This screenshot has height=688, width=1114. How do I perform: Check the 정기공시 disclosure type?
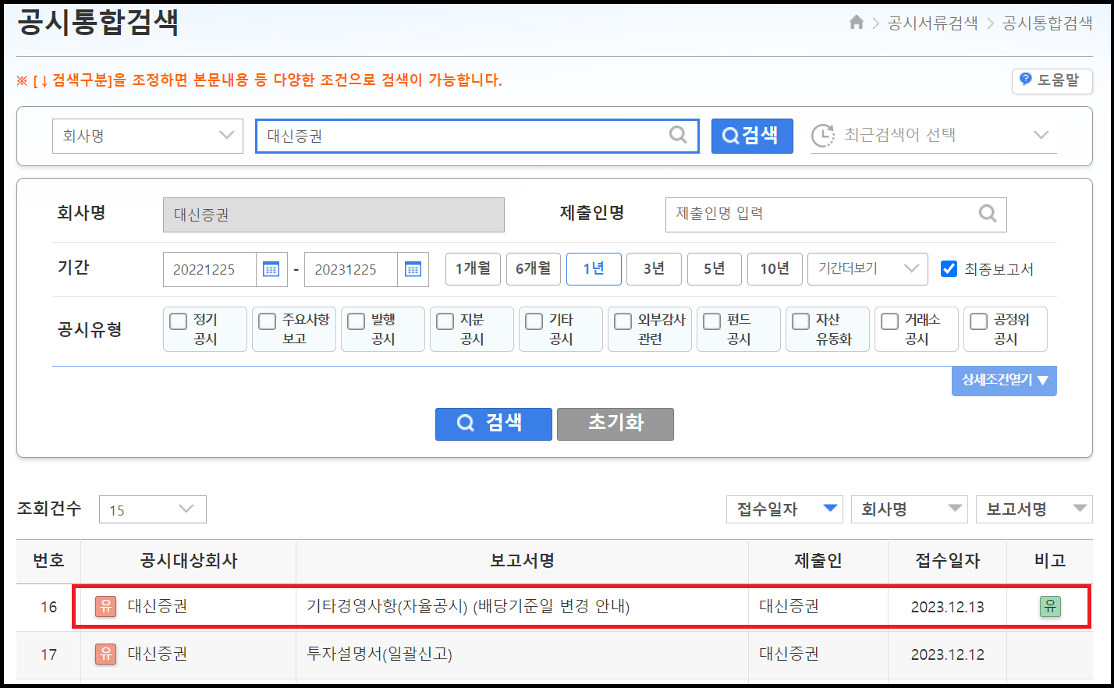coord(179,321)
